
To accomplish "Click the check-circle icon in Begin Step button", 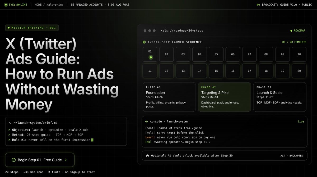I will pos(14,160).
